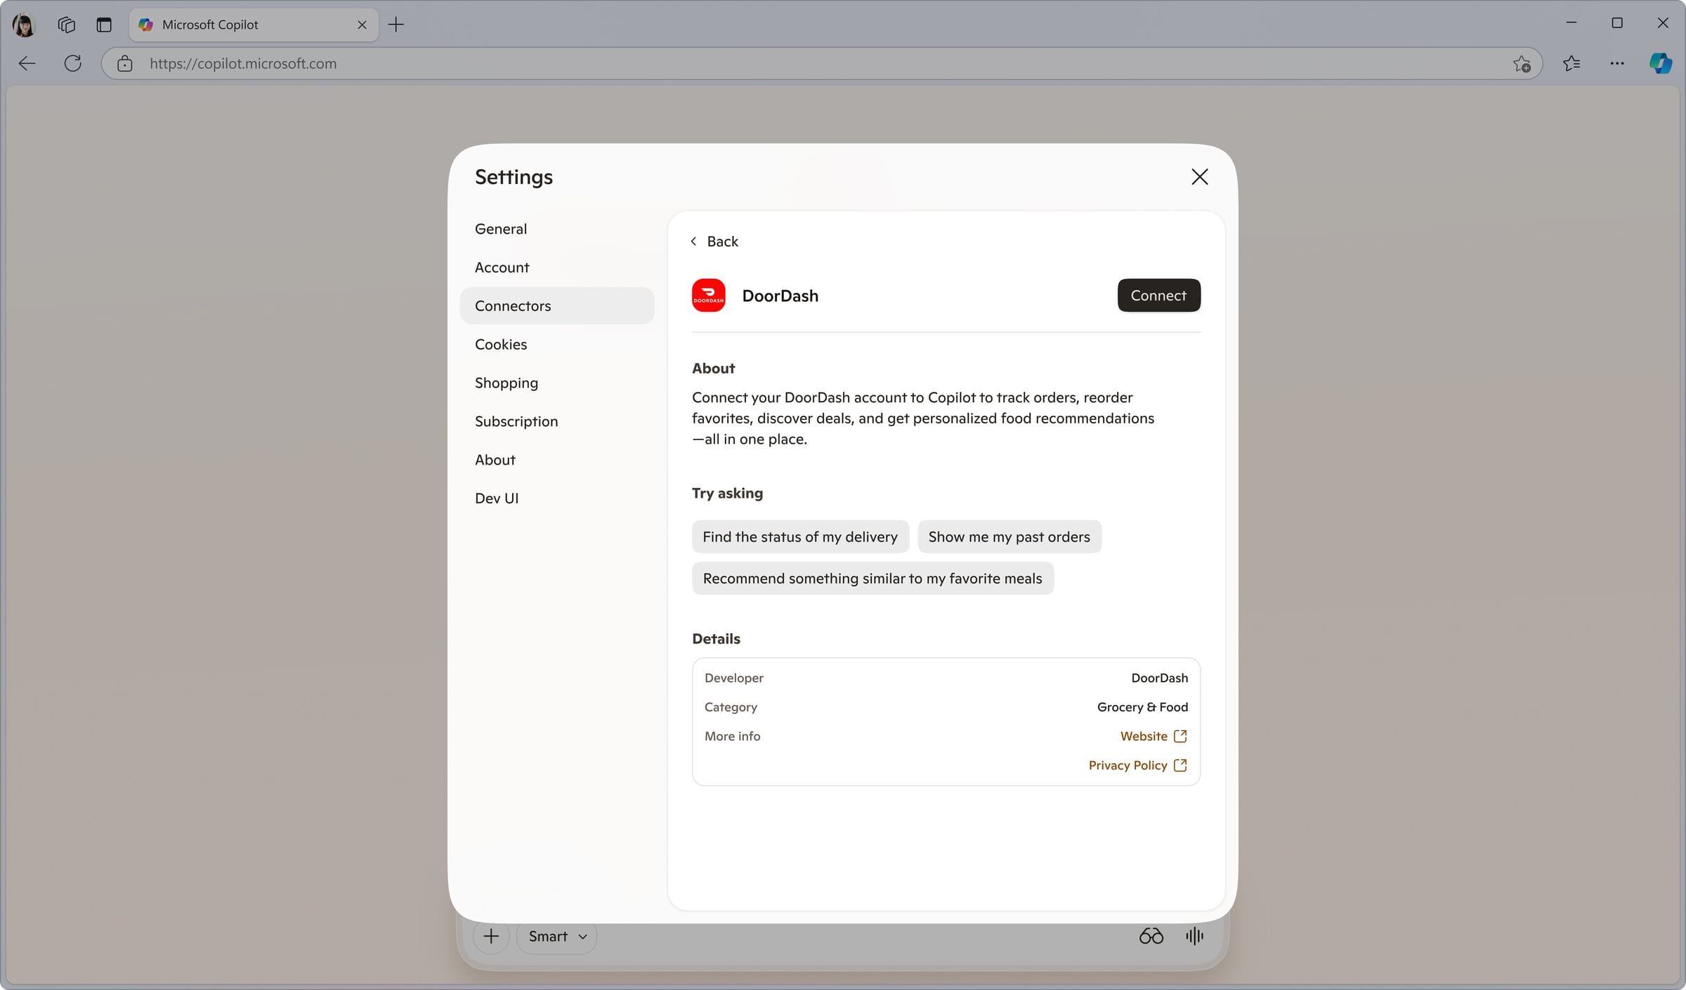Connect the DoorDash account
The height and width of the screenshot is (990, 1686).
[1158, 296]
